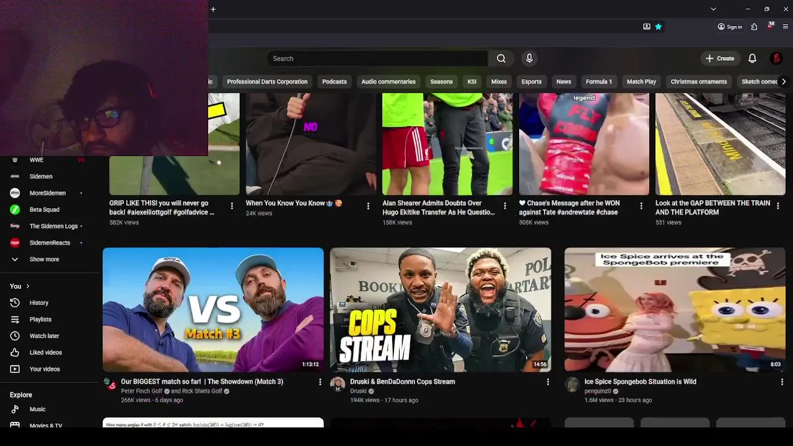Open the Sidemen subscription channel

(41, 177)
